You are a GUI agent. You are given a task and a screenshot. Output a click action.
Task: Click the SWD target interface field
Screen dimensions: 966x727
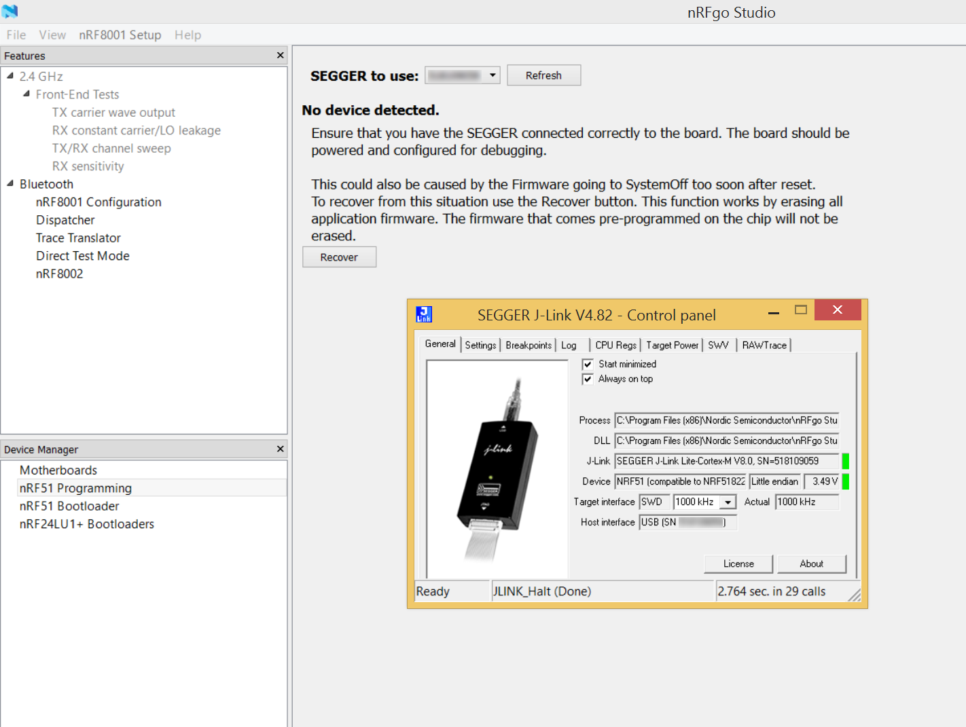point(655,502)
